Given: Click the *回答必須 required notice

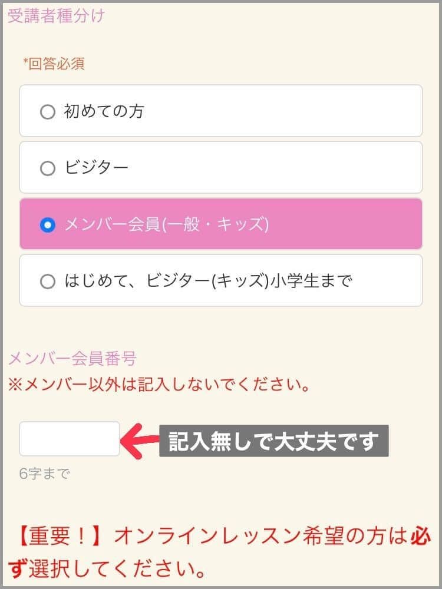Looking at the screenshot, I should (x=54, y=64).
